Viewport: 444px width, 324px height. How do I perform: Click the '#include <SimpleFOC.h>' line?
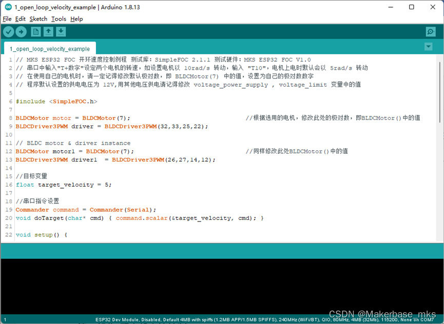(x=56, y=101)
